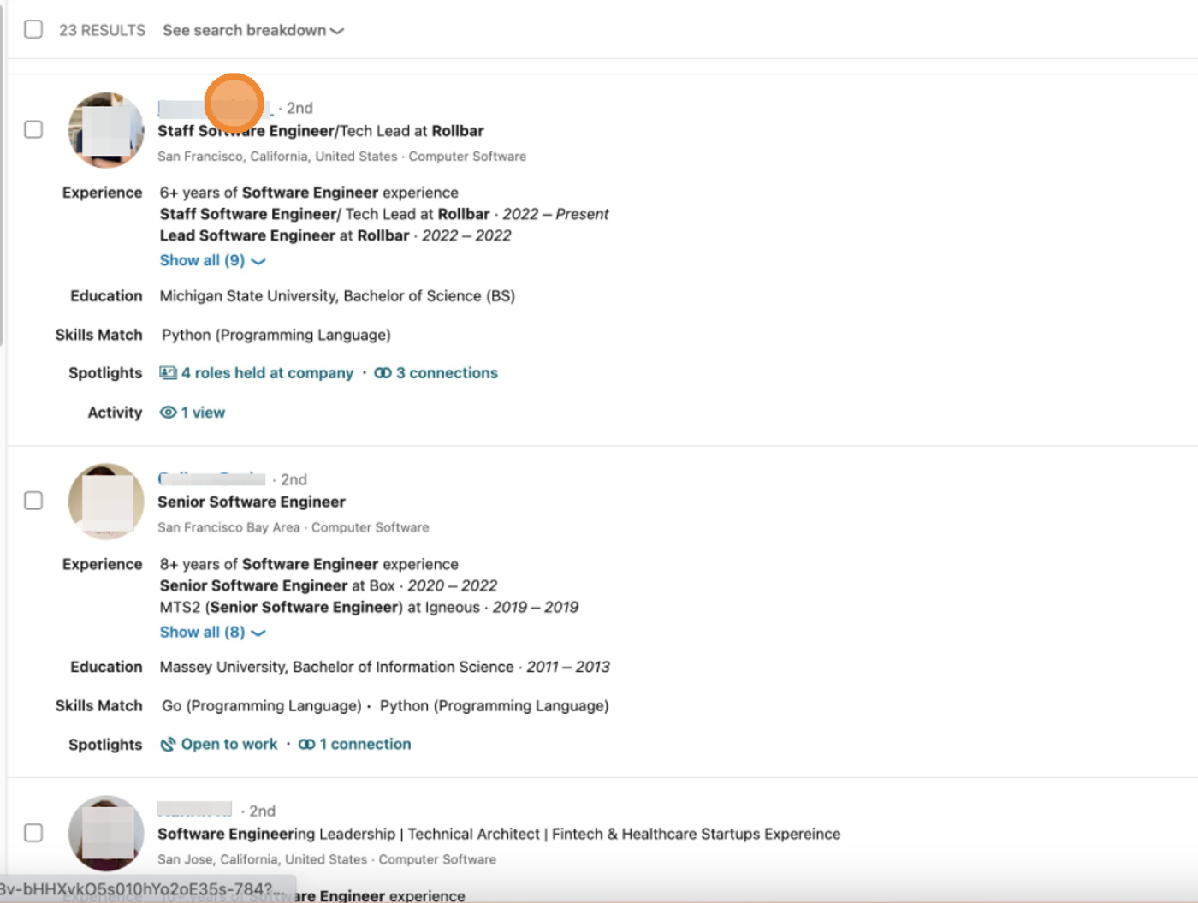Image resolution: width=1198 pixels, height=903 pixels.
Task: Click the roles held at company icon
Action: pyautogui.click(x=168, y=373)
